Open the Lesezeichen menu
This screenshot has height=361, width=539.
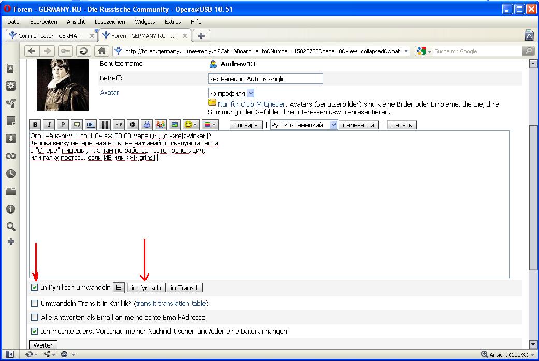click(x=110, y=22)
